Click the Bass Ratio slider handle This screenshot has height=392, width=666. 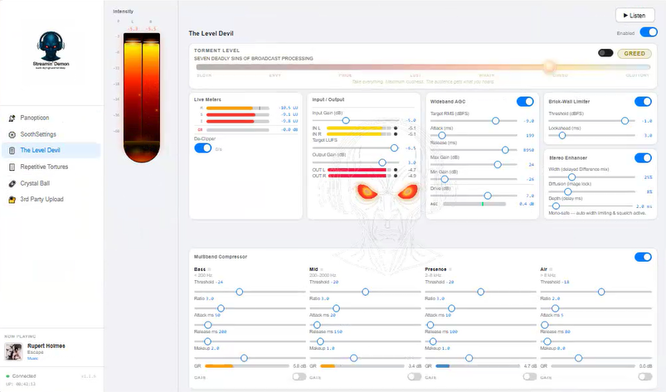[221, 308]
